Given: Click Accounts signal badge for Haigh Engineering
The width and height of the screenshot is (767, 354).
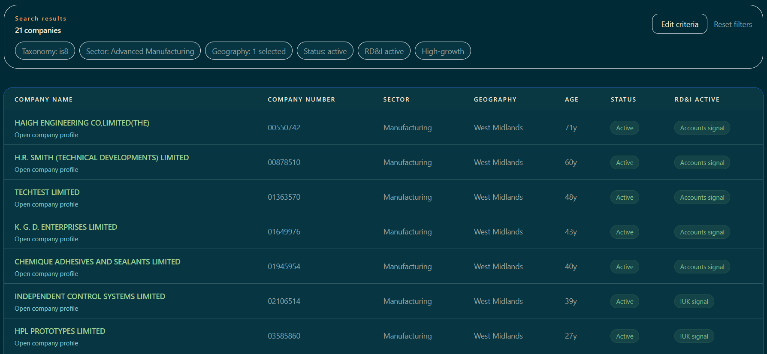Looking at the screenshot, I should [x=702, y=128].
